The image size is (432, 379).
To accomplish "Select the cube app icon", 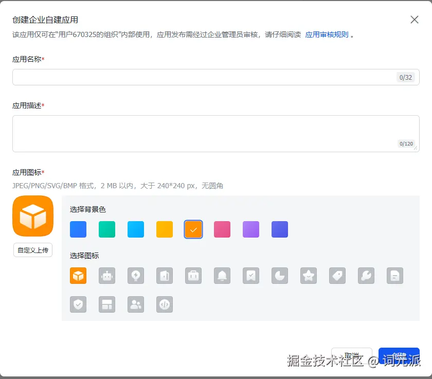I will 78,276.
